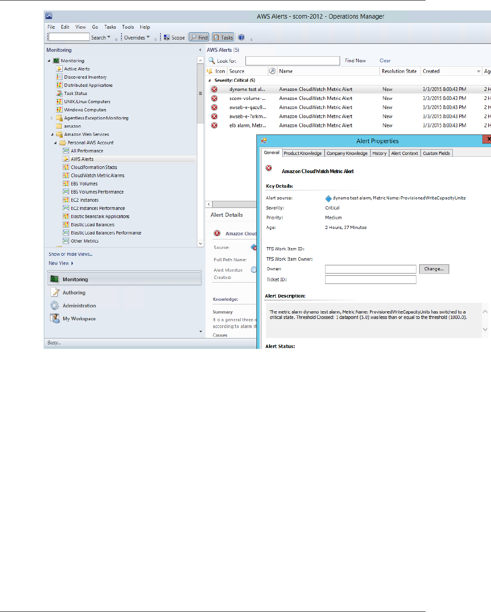Open the Tools menu
This screenshot has height=612, width=491.
pyautogui.click(x=128, y=27)
